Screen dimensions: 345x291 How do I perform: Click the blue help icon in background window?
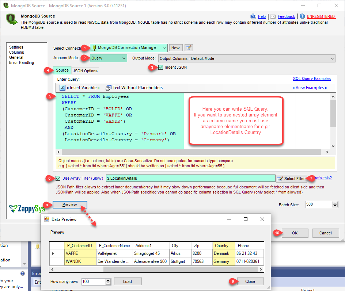click(23, 273)
